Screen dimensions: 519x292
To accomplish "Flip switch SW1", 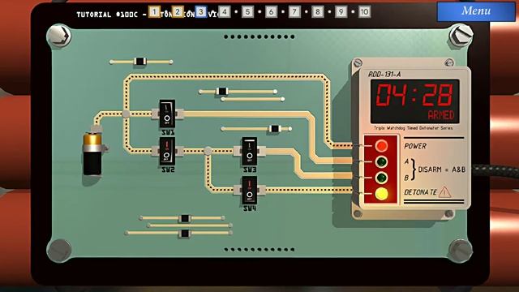I will click(x=167, y=114).
